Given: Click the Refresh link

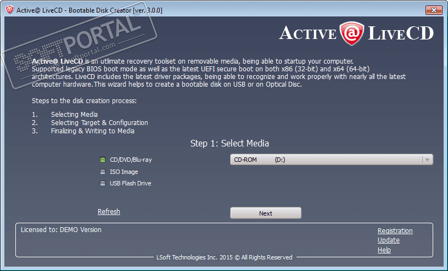Looking at the screenshot, I should pos(109,212).
